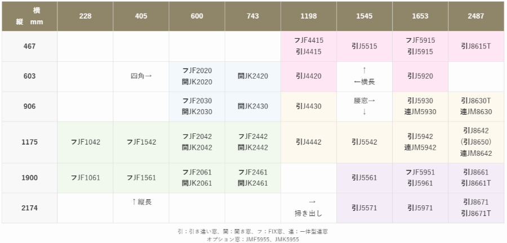Open the 引J4430 product link
The image size is (507, 243).
tap(309, 106)
